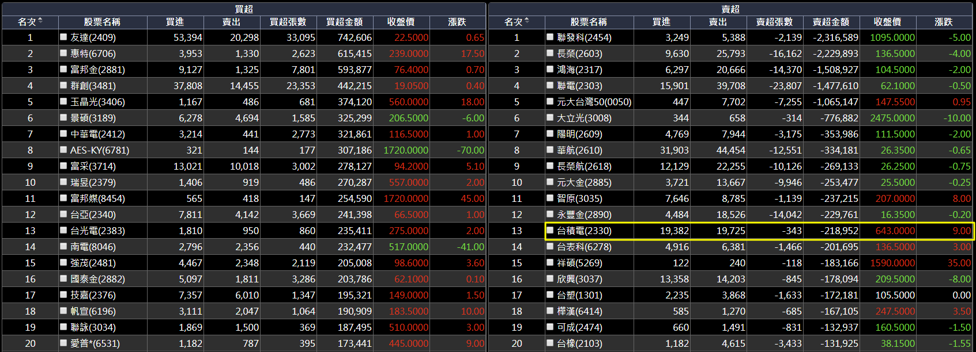Sort 賣超 table by 漲跌 header
Screen dimensions: 976x352
[x=944, y=22]
